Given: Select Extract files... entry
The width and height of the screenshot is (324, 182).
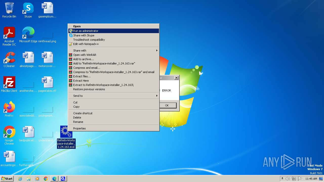Looking at the screenshot, I should pyautogui.click(x=114, y=76).
